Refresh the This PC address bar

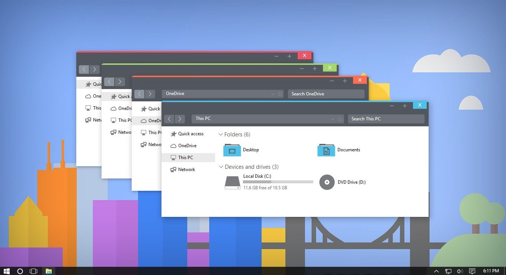tap(340, 119)
